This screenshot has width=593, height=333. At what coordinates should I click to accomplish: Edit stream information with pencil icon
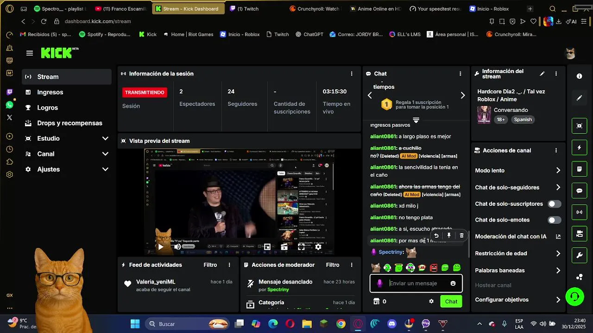click(x=542, y=74)
